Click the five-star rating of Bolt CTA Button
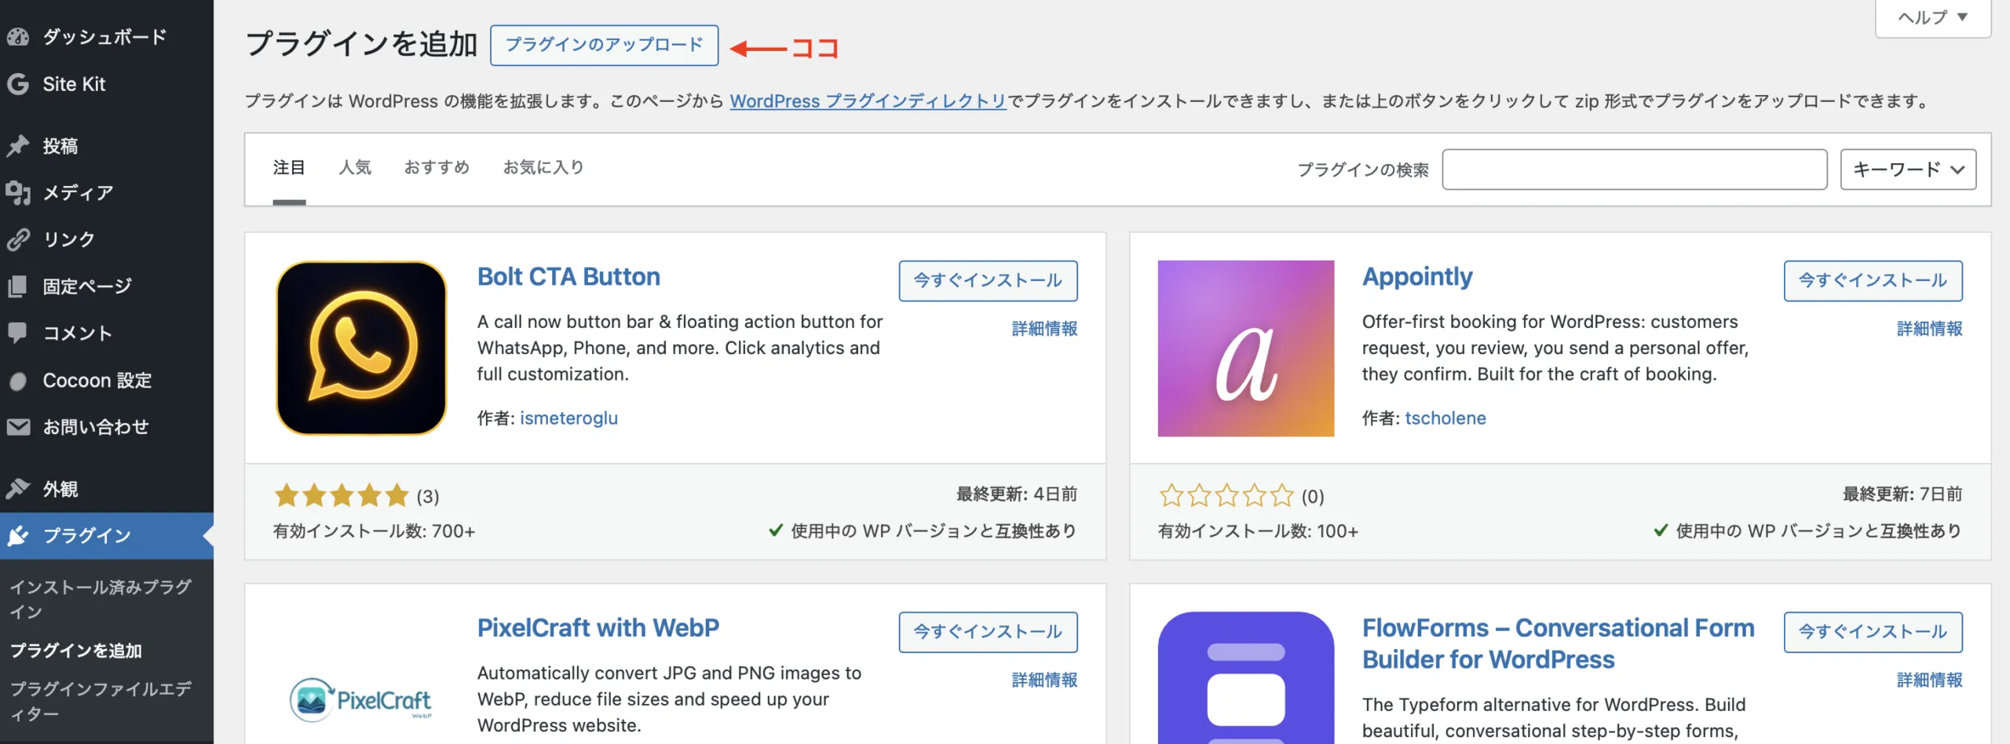Screen dimensions: 2010x744 (342, 495)
